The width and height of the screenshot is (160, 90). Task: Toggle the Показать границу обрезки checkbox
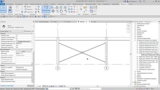[x=17, y=37]
